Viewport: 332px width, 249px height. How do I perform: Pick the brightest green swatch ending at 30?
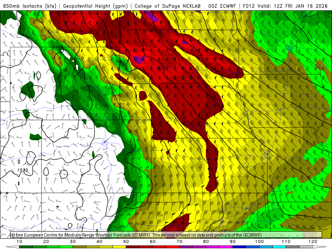pos(66,247)
